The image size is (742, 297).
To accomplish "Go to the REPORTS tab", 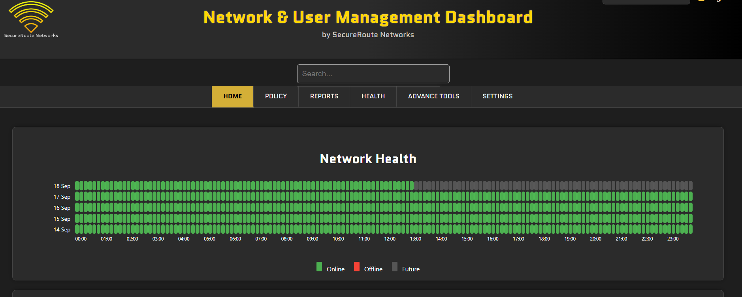I will pos(324,96).
